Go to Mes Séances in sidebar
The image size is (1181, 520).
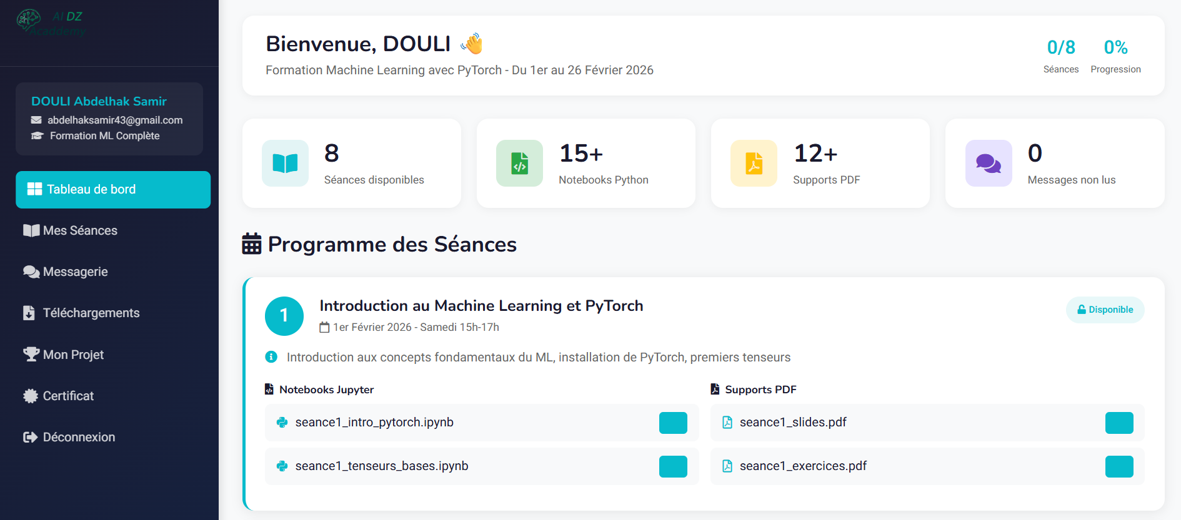(113, 231)
